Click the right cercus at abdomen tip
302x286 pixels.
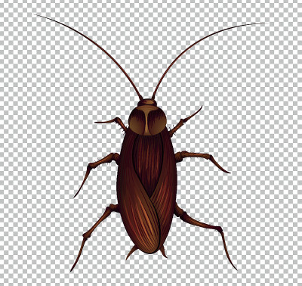(163, 252)
